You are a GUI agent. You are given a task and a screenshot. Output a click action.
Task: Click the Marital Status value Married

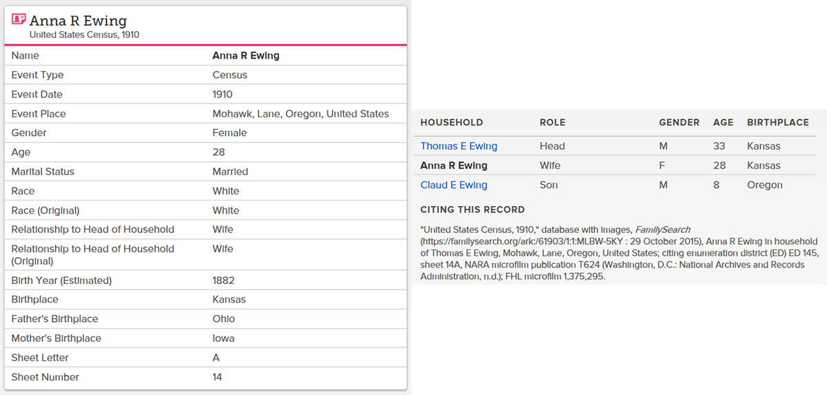click(230, 172)
